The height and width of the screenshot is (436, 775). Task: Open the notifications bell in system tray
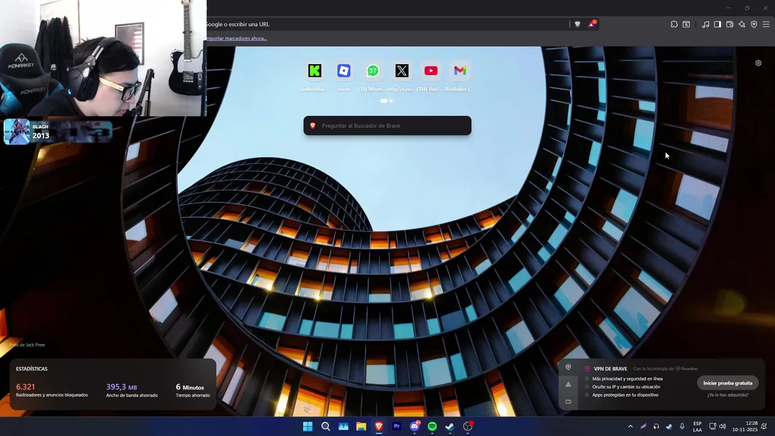point(764,426)
